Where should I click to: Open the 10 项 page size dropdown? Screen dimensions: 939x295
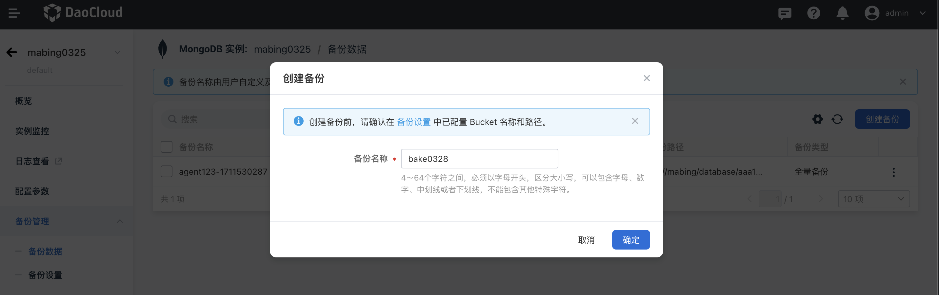point(873,199)
